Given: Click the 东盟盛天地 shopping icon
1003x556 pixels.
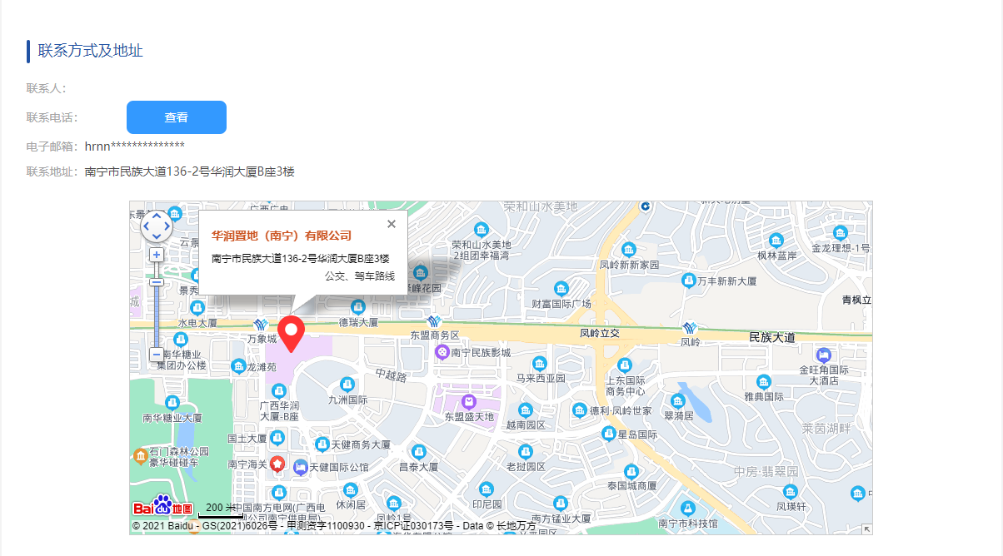Looking at the screenshot, I should coord(469,402).
